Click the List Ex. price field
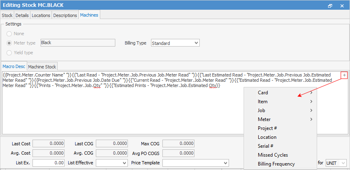 click(x=48, y=163)
